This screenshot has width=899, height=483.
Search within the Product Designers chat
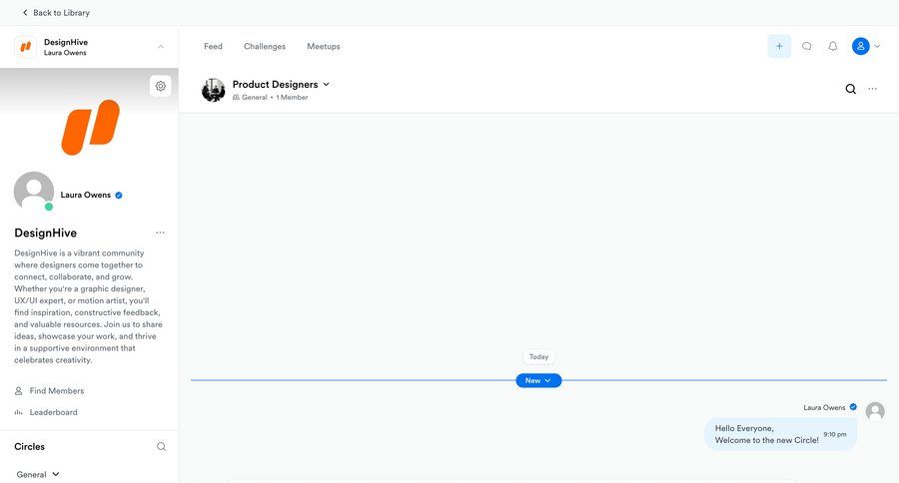click(851, 89)
